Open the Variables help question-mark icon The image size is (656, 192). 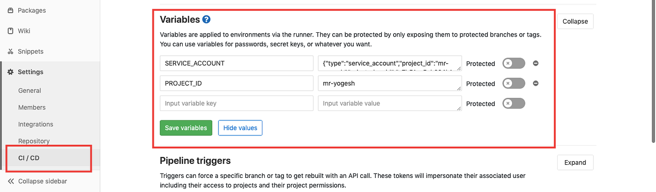point(206,20)
